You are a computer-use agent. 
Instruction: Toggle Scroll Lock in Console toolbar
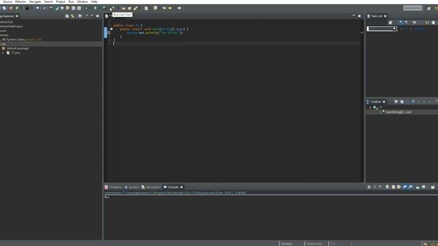click(x=394, y=187)
